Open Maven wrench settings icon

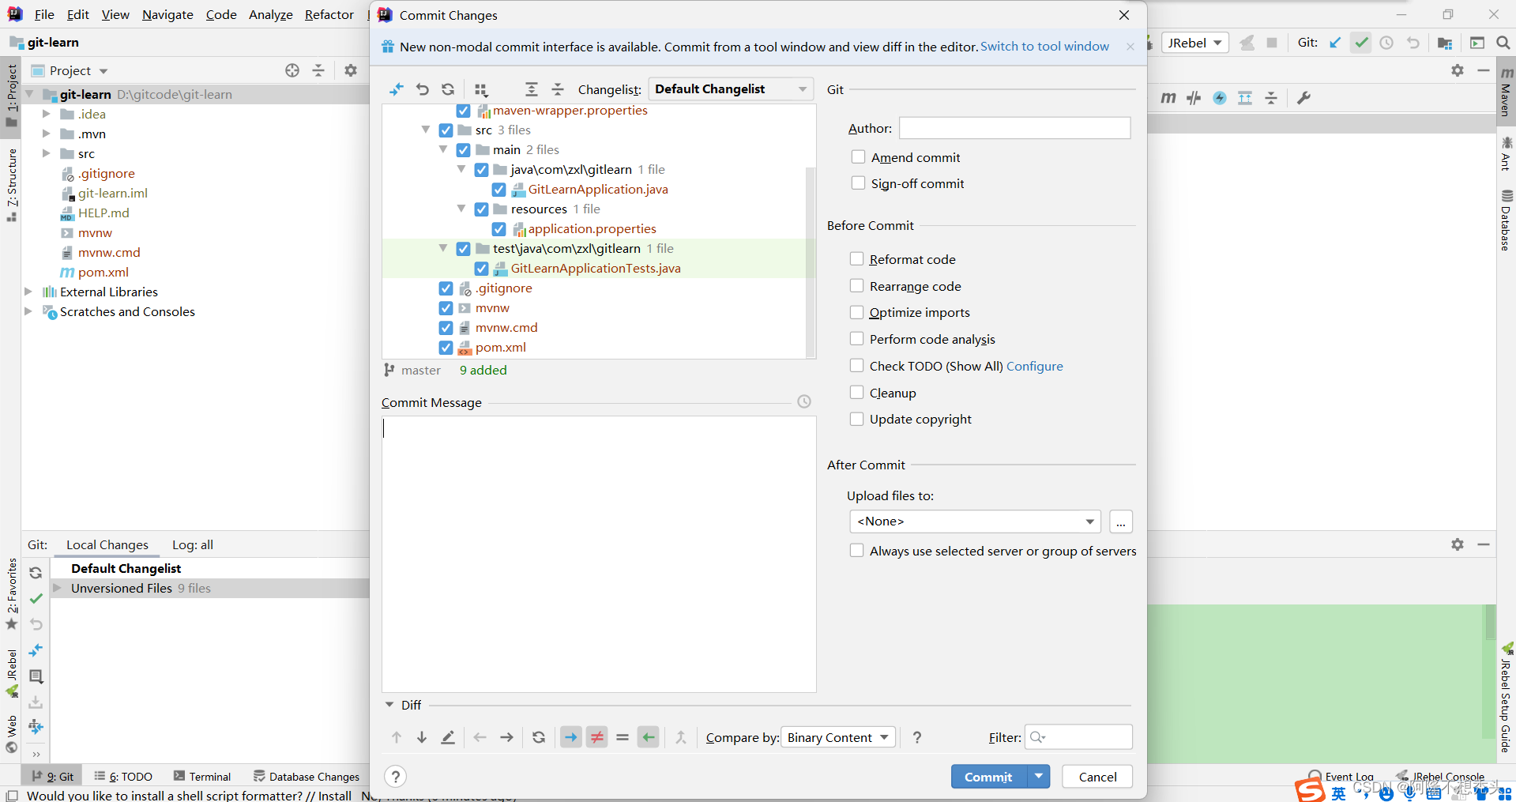pos(1304,98)
